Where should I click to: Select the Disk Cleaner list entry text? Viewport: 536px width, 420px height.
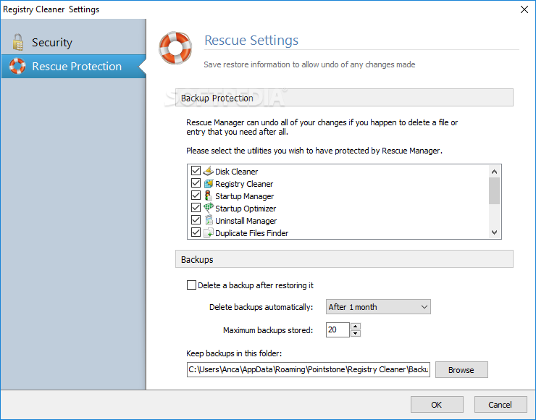point(236,172)
